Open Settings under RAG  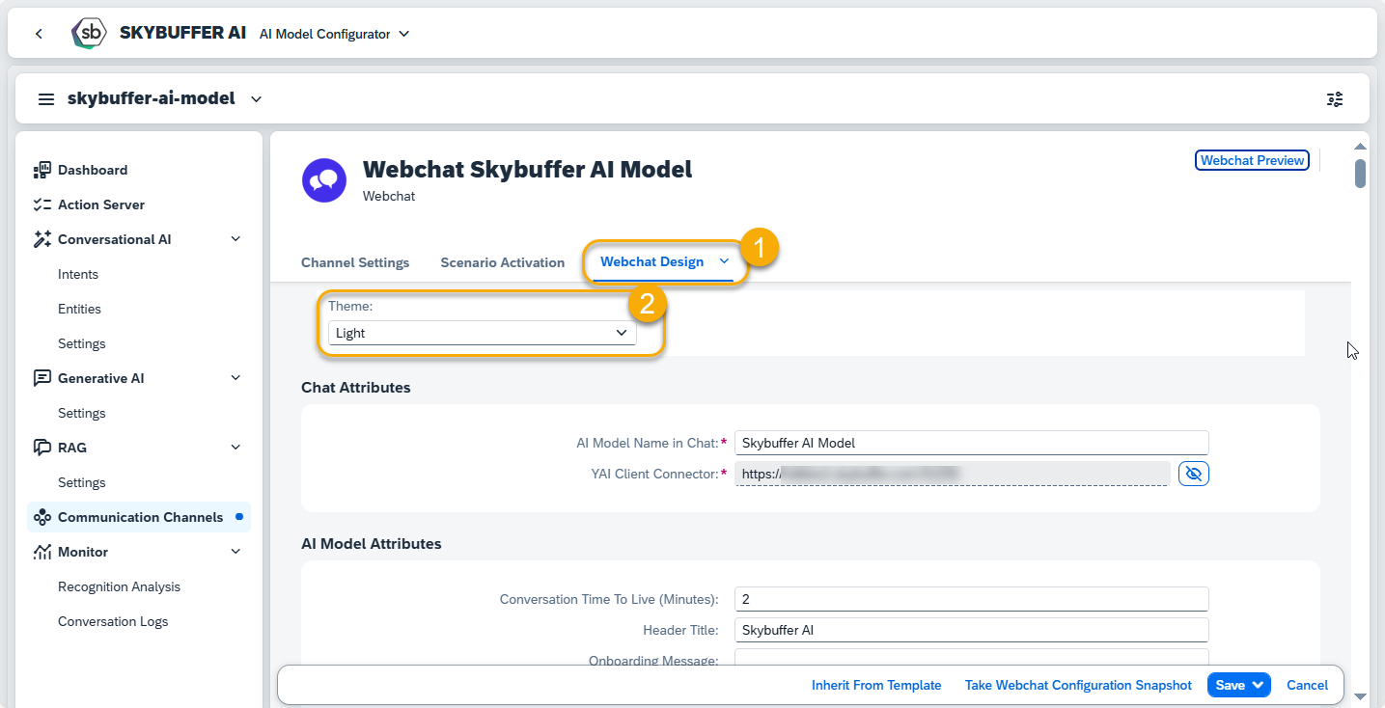pyautogui.click(x=82, y=482)
